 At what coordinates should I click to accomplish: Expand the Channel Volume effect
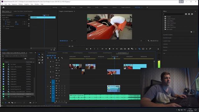(2, 26)
